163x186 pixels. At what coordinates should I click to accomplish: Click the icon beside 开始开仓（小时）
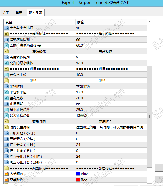6,133
